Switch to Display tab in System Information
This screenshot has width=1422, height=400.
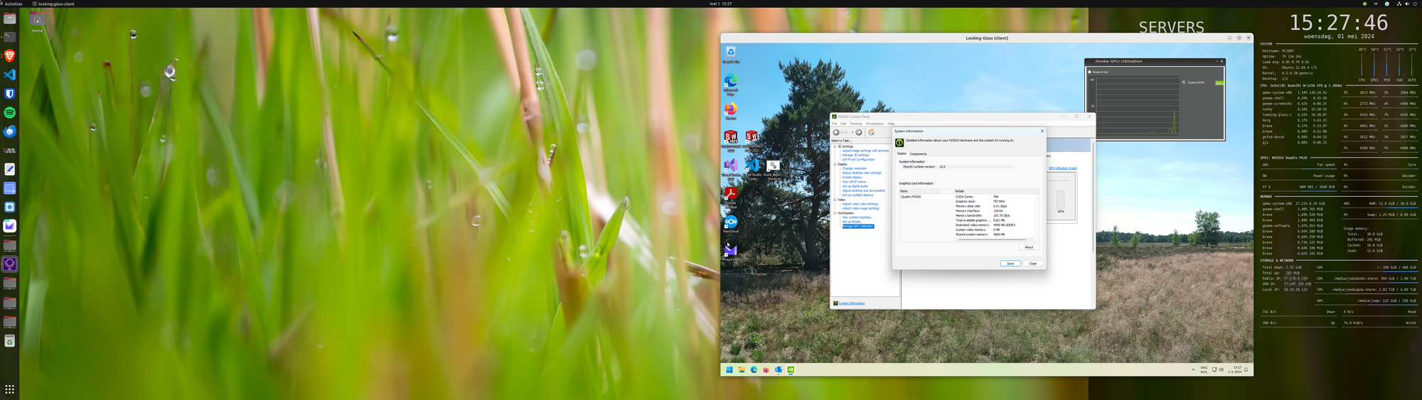click(x=902, y=153)
